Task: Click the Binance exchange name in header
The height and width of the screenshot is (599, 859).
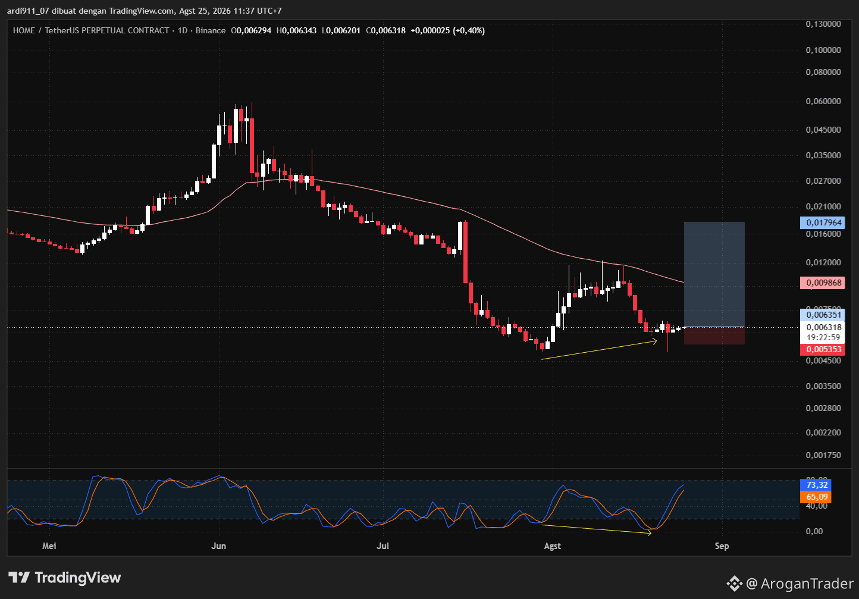Action: (x=211, y=30)
